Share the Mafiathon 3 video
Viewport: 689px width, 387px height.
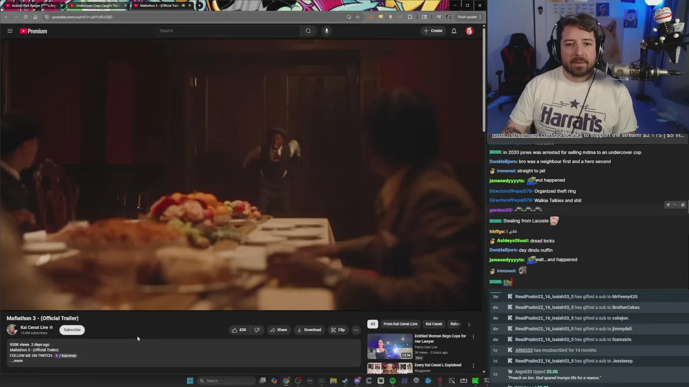[278, 330]
